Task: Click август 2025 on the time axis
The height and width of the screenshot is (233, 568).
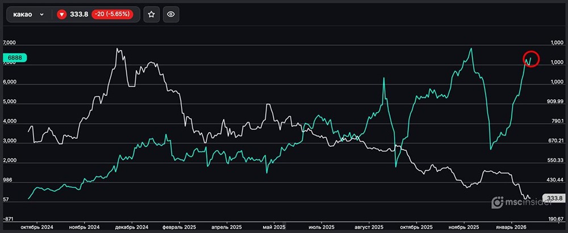Action: pos(369,227)
